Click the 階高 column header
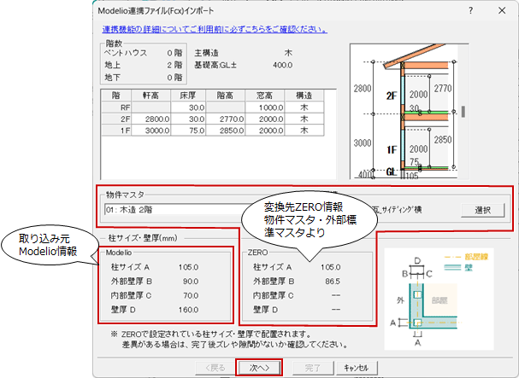519x378 pixels. click(x=226, y=96)
